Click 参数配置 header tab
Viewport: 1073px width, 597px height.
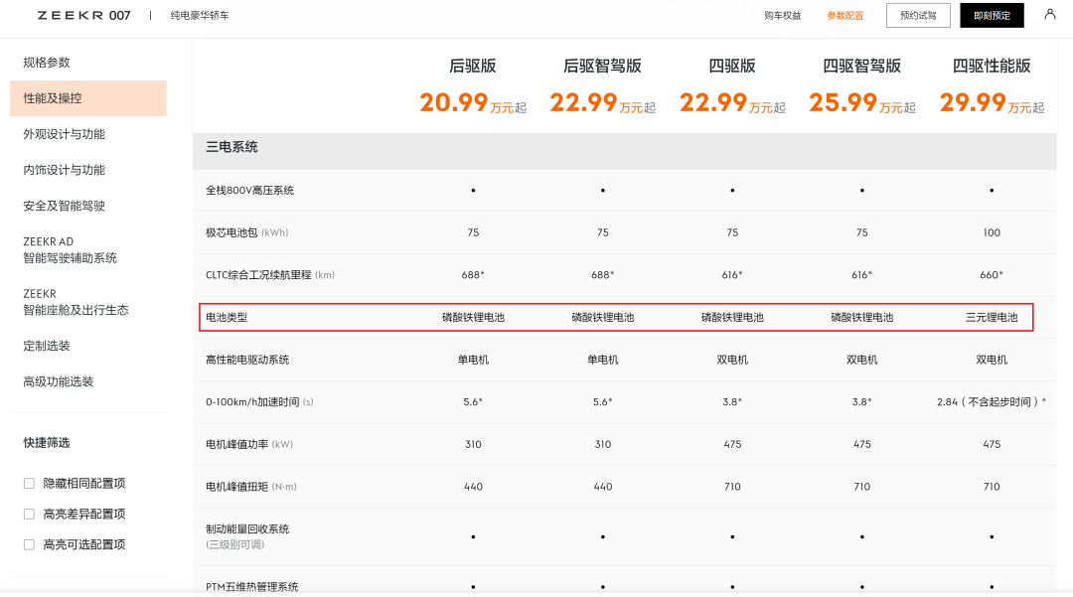click(x=844, y=16)
